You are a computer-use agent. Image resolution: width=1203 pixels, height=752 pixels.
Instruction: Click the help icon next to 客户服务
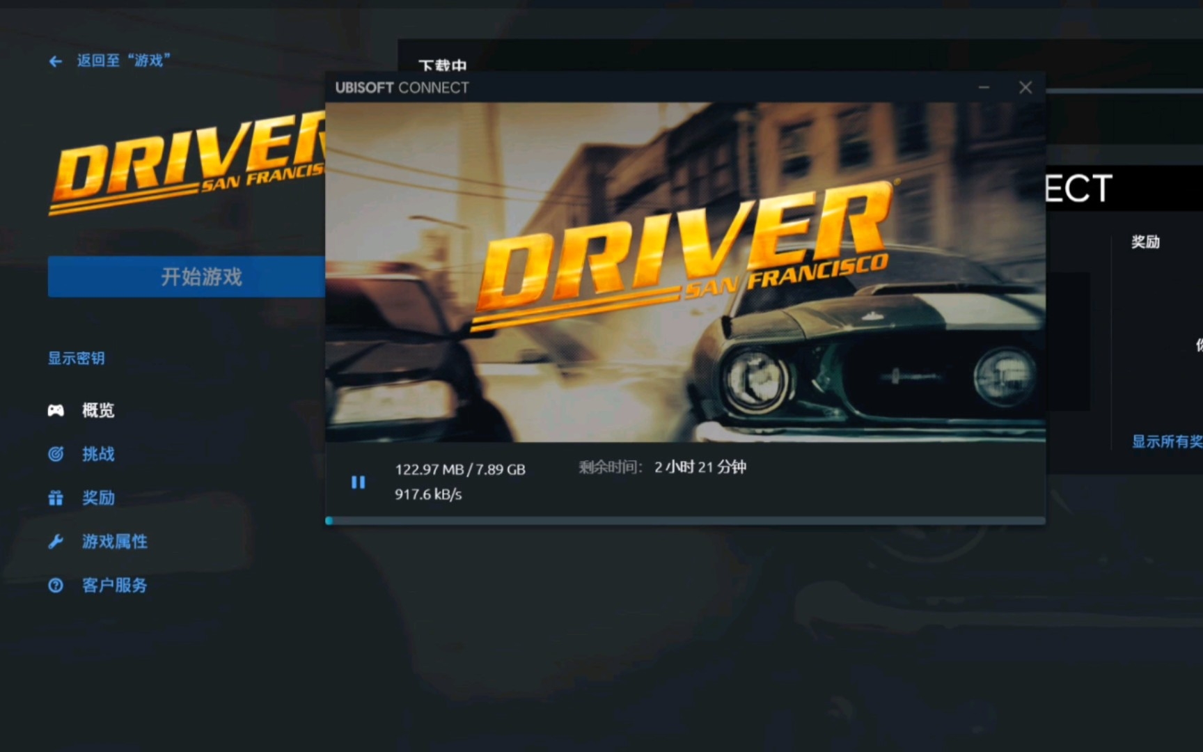56,586
